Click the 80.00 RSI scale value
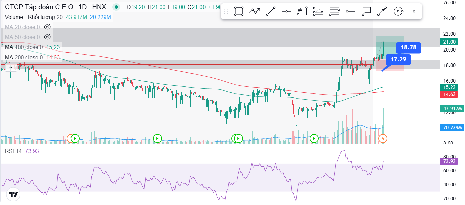 coord(449,156)
